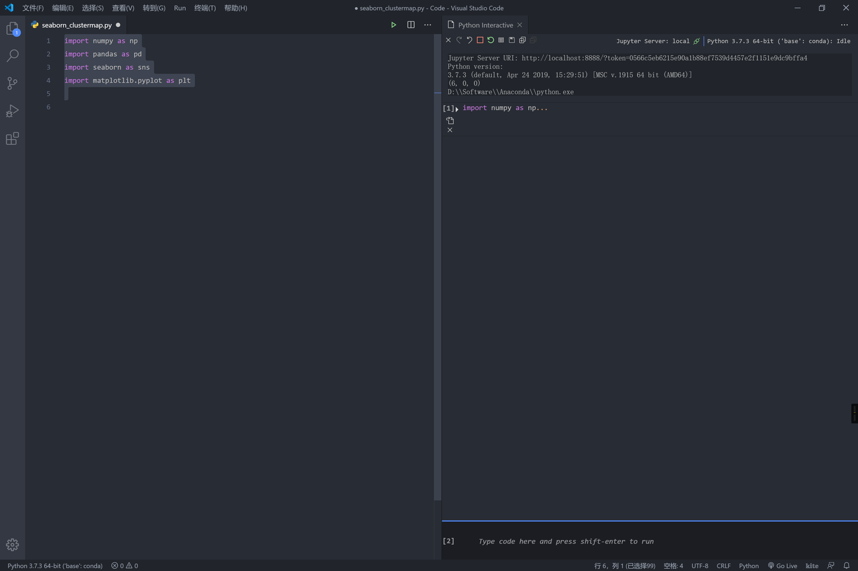Screen dimensions: 858x571
Task: Click the feedback icon in status bar
Action: [x=831, y=566]
